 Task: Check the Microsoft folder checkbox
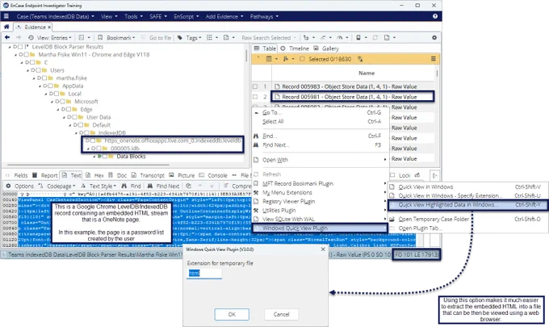[63, 102]
